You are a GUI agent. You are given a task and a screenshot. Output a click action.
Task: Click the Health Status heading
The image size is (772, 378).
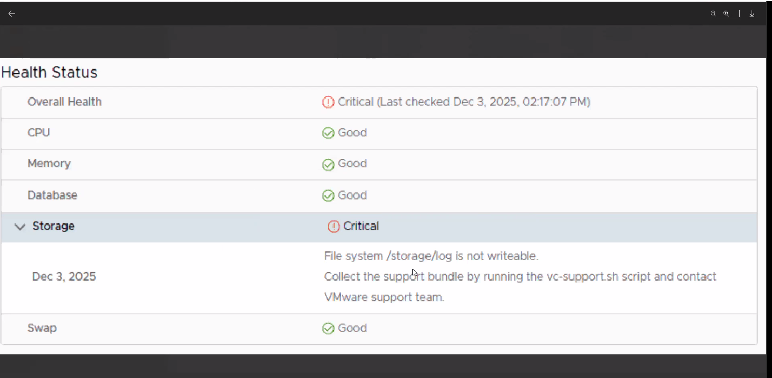(49, 72)
